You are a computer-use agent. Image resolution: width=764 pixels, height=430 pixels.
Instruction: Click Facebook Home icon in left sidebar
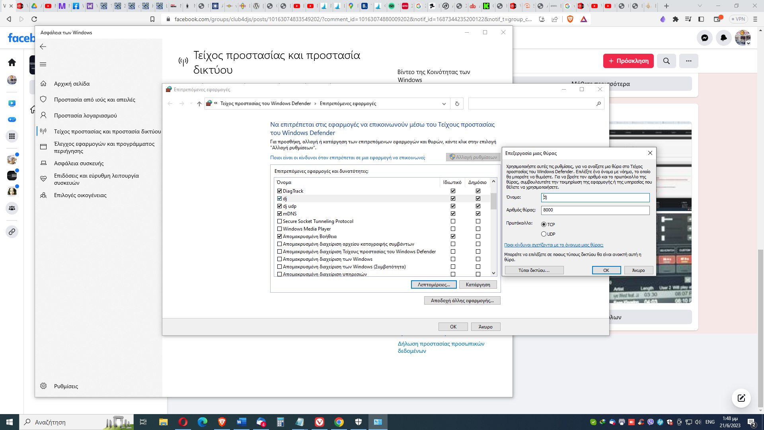[x=12, y=63]
